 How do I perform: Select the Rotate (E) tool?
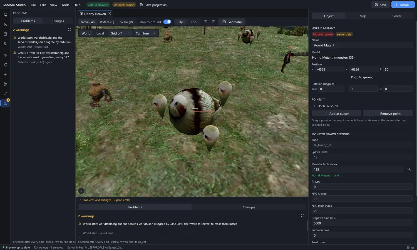(107, 22)
